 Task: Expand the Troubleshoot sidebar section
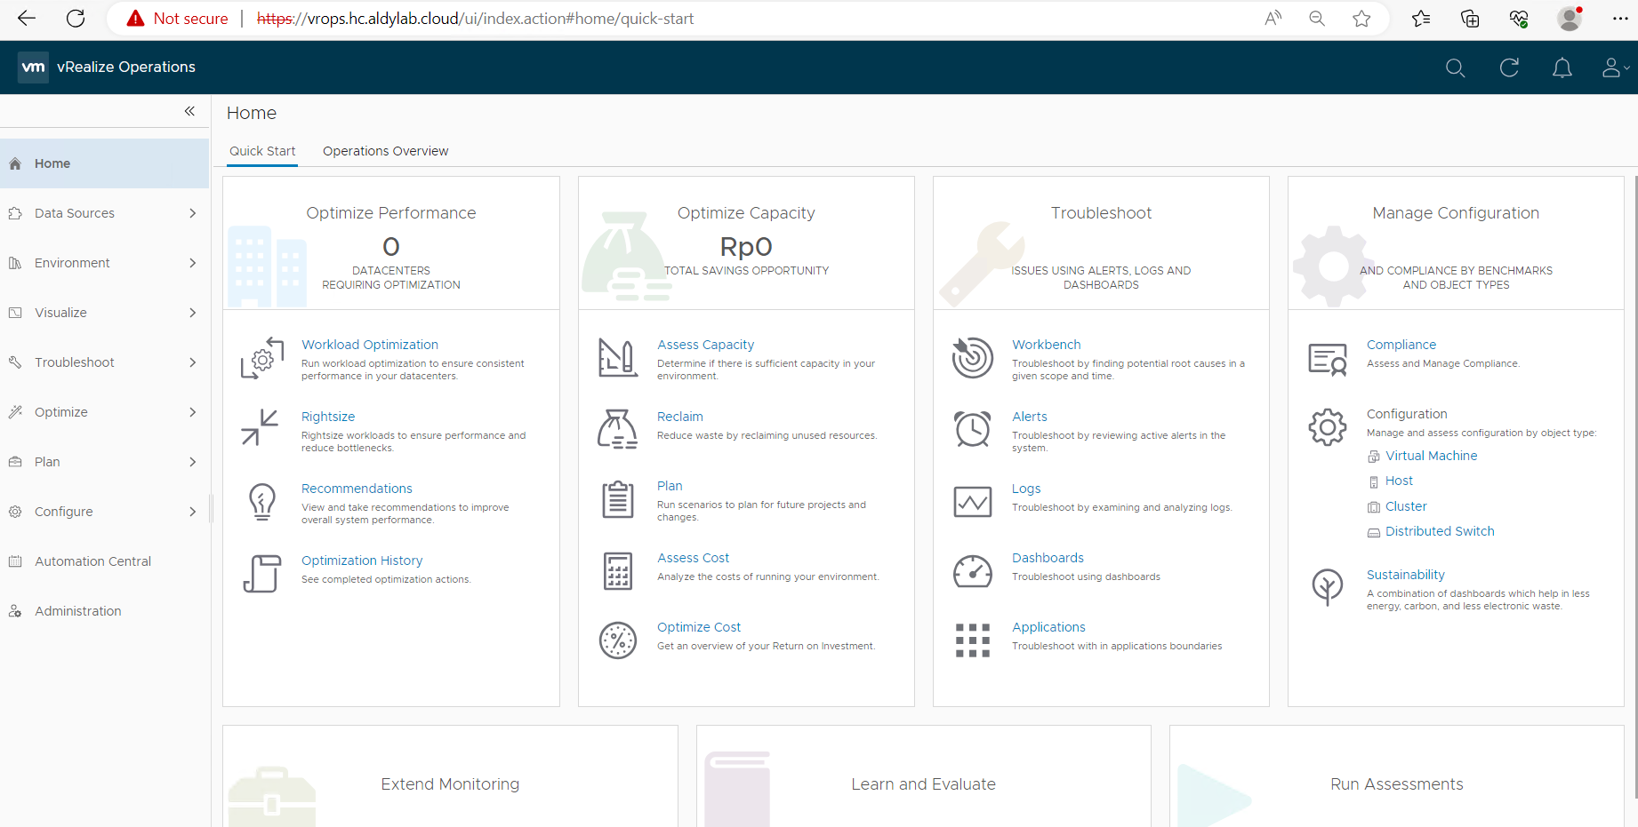(x=104, y=362)
